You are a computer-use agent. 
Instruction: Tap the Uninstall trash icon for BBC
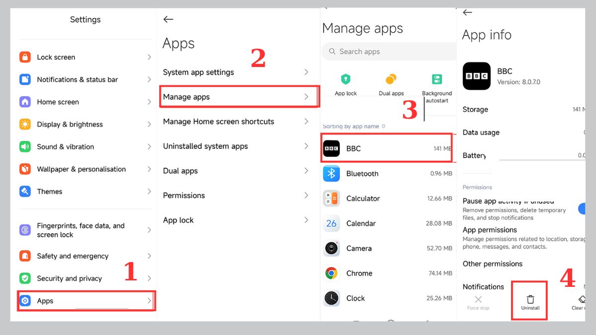point(529,300)
